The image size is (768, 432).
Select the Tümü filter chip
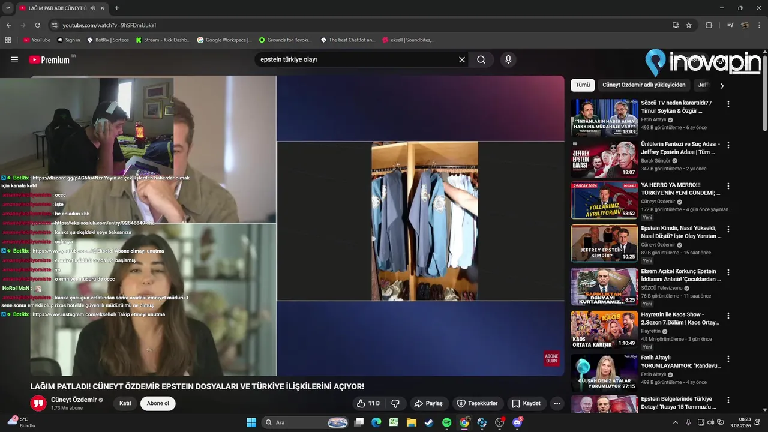(x=583, y=85)
